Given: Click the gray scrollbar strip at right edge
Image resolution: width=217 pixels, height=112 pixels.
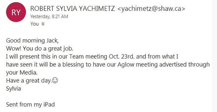Looking at the screenshot, I should pos(214,56).
